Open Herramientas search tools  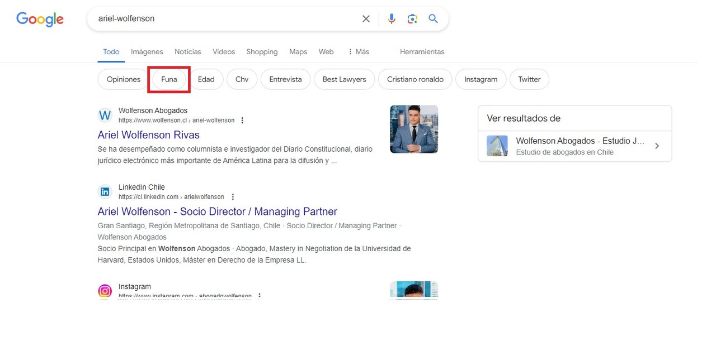coord(422,52)
